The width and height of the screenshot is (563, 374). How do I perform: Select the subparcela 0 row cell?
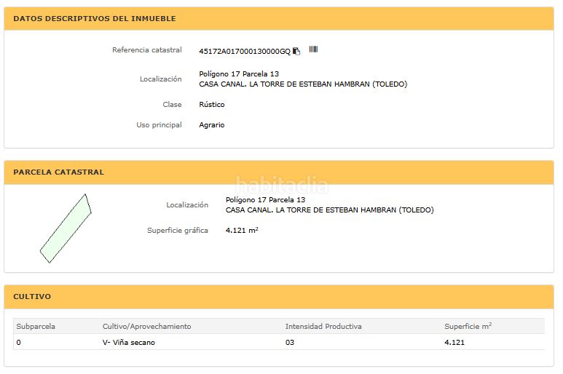19,343
